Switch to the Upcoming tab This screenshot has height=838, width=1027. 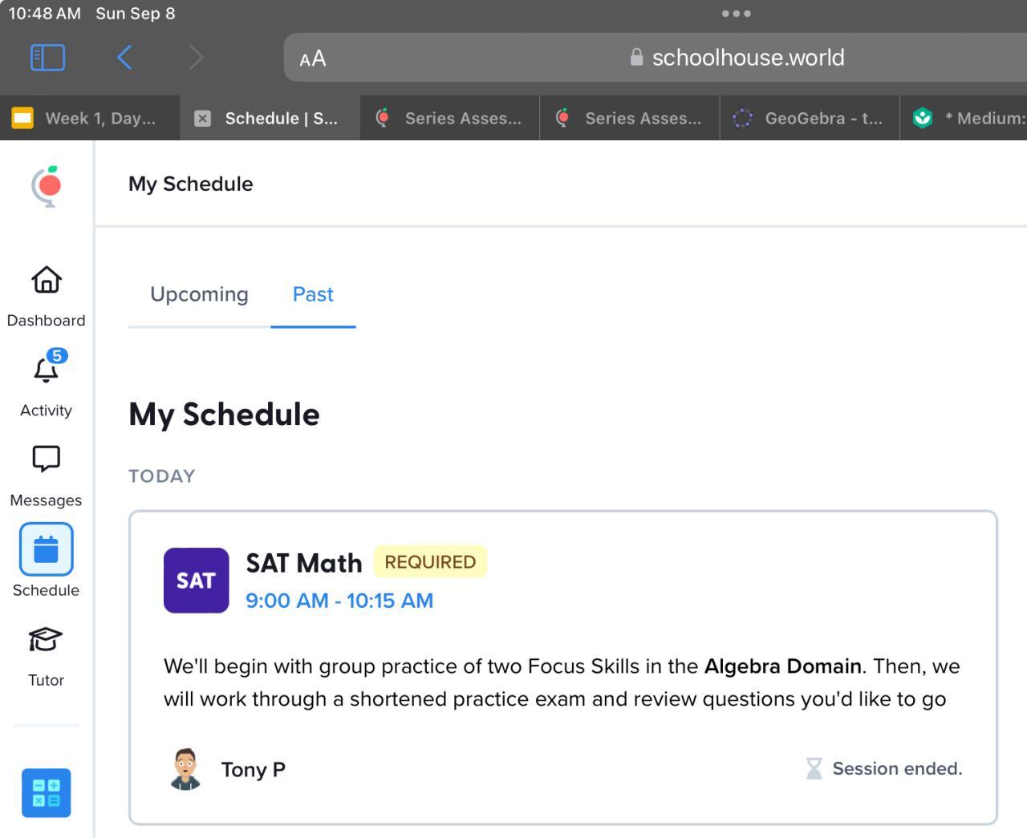tap(199, 294)
